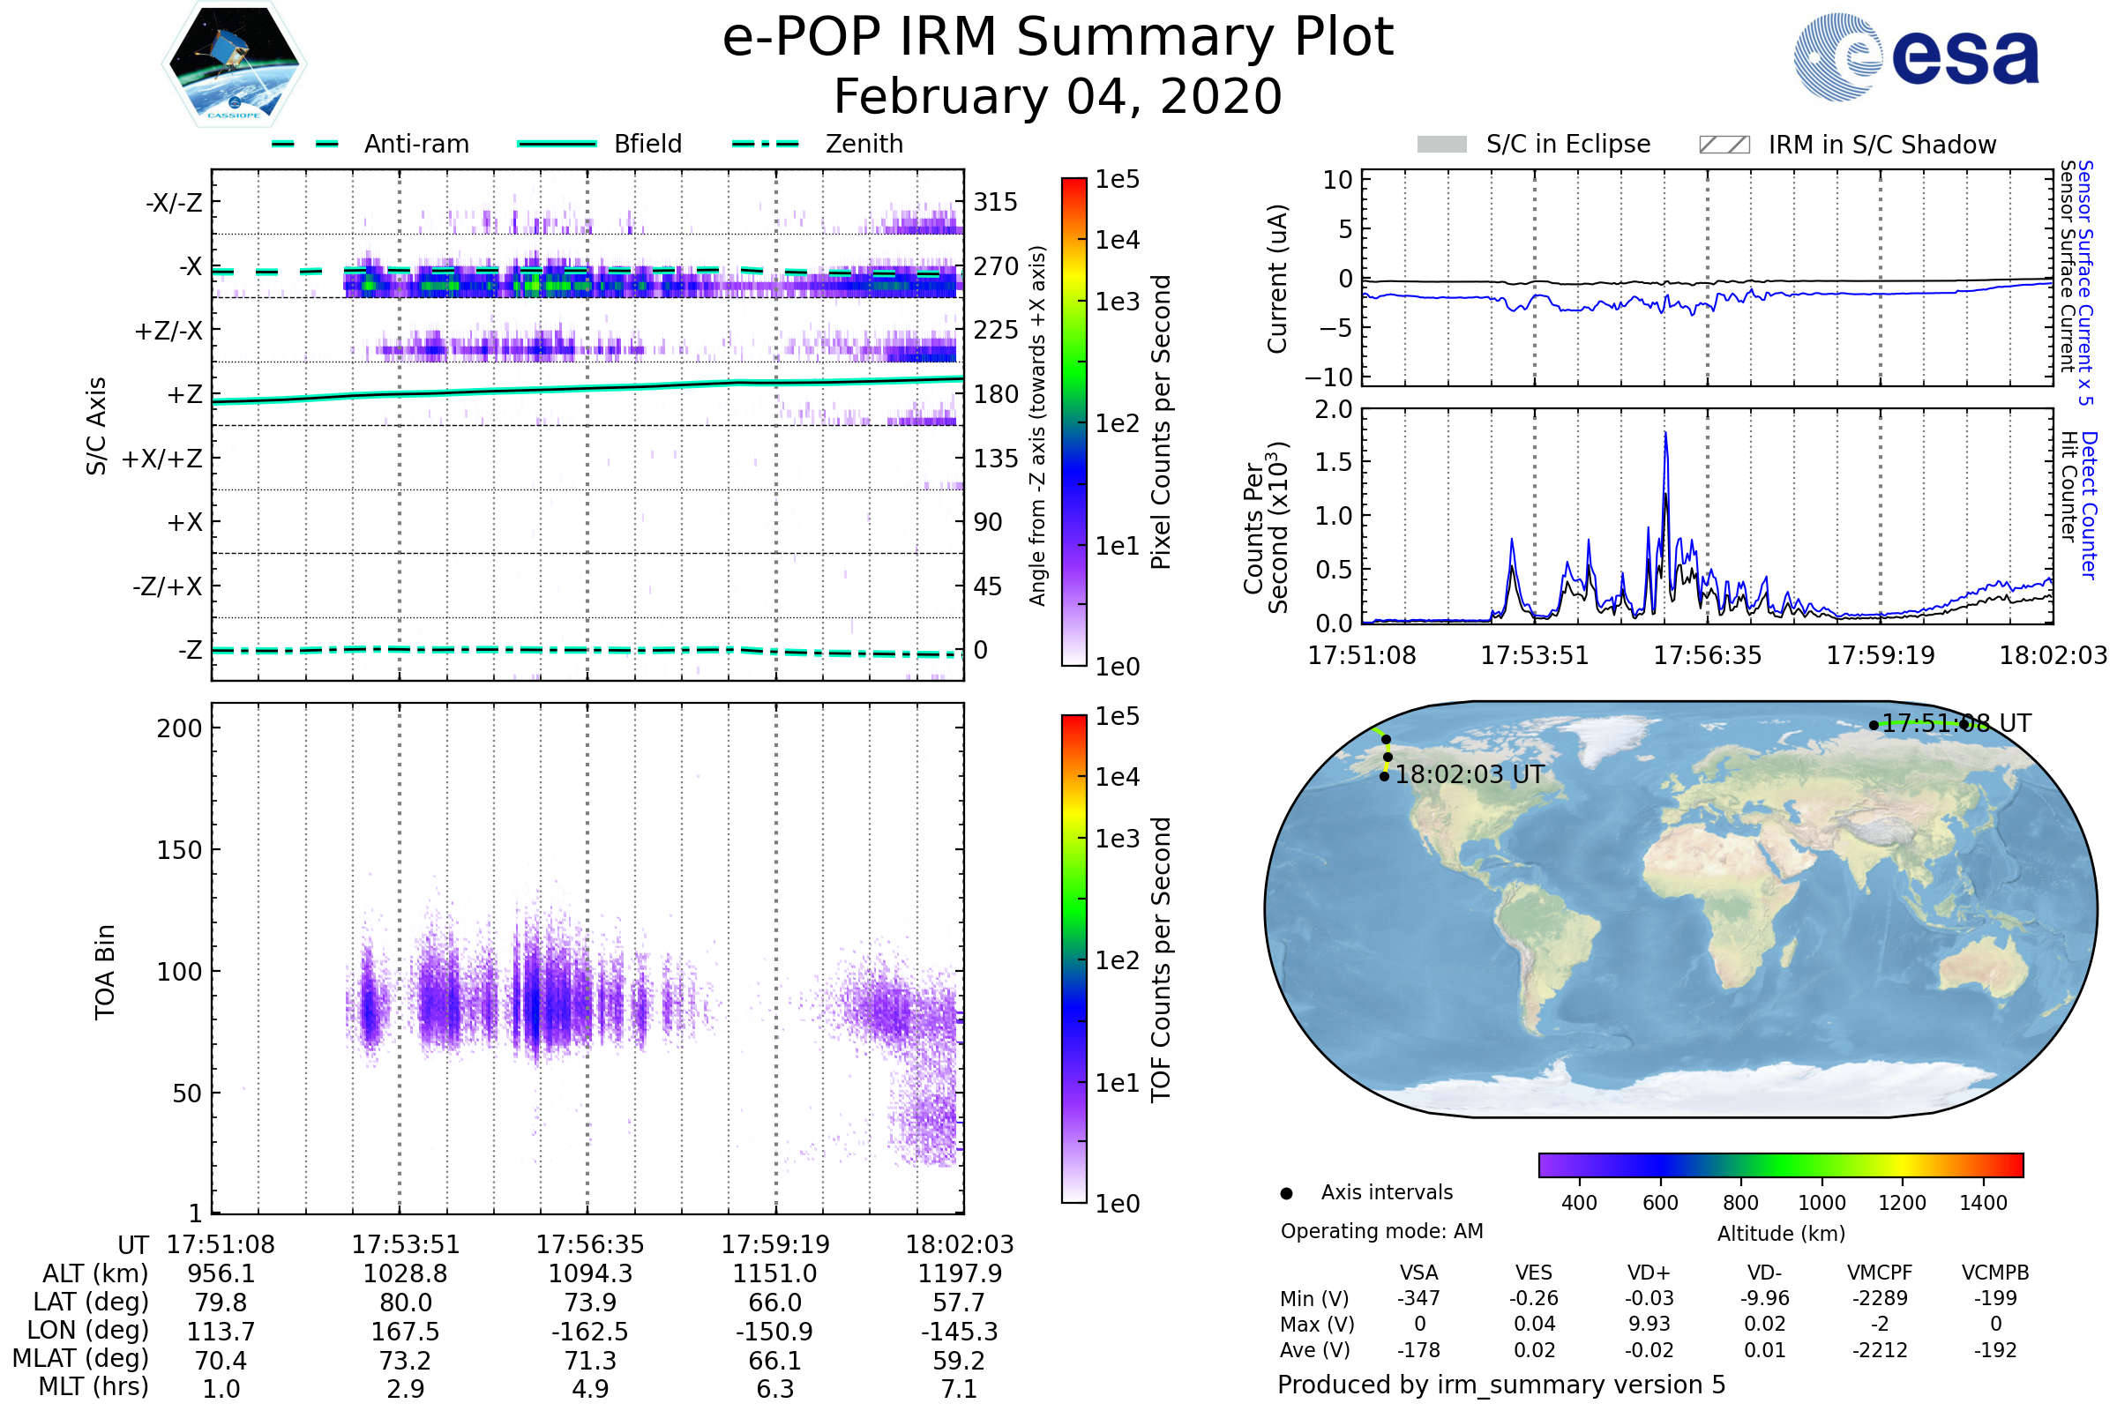2117x1411 pixels.
Task: Click the Altitude (km) horizontal colorbar
Action: point(1780,1164)
